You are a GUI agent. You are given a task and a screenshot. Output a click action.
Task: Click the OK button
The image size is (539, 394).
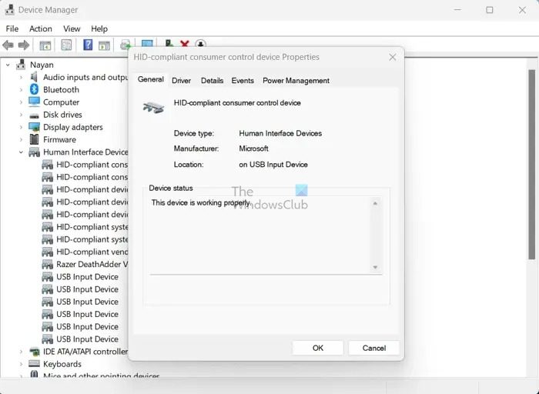tap(317, 348)
